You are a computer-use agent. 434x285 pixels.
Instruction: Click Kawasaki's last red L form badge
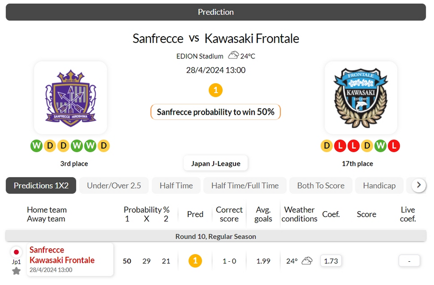point(394,146)
